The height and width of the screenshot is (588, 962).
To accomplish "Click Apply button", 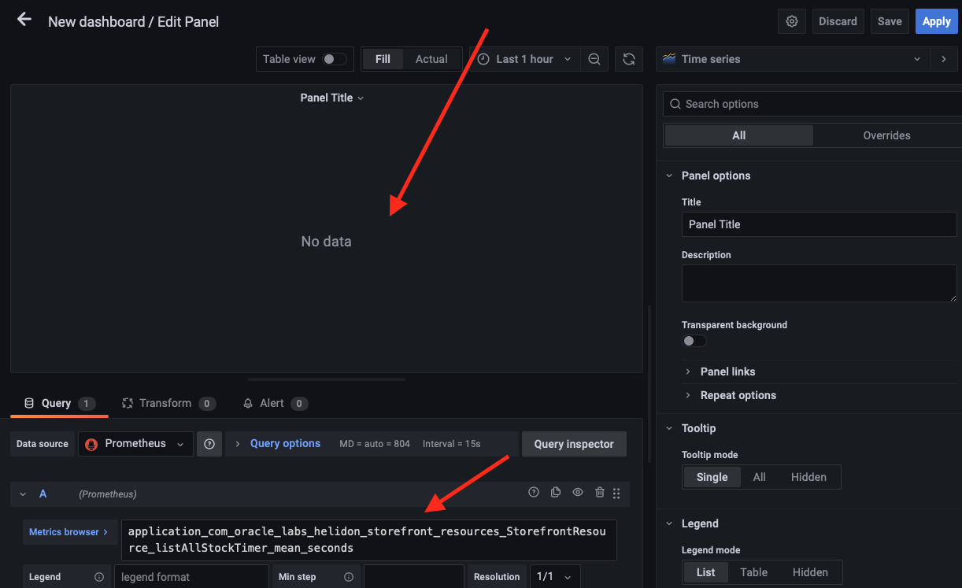I will (936, 21).
